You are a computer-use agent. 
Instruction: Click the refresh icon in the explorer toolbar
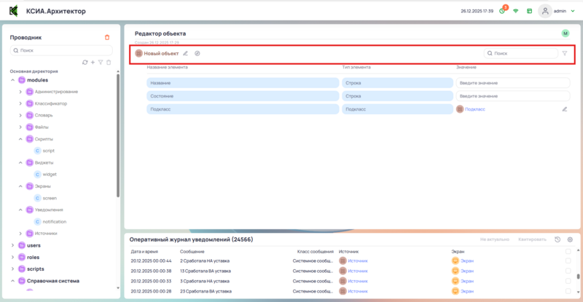[x=85, y=63]
